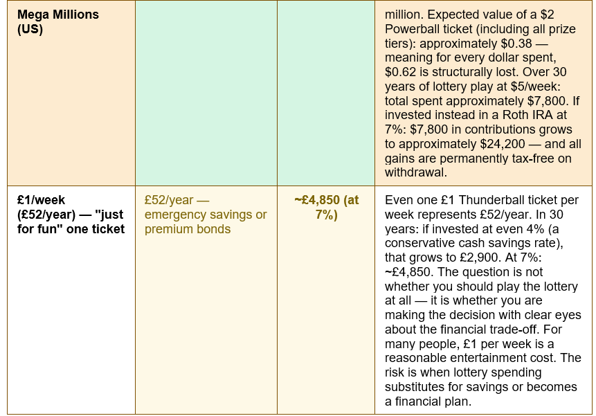Click the 'Mega Millions (US)' cell heading

tap(57, 21)
